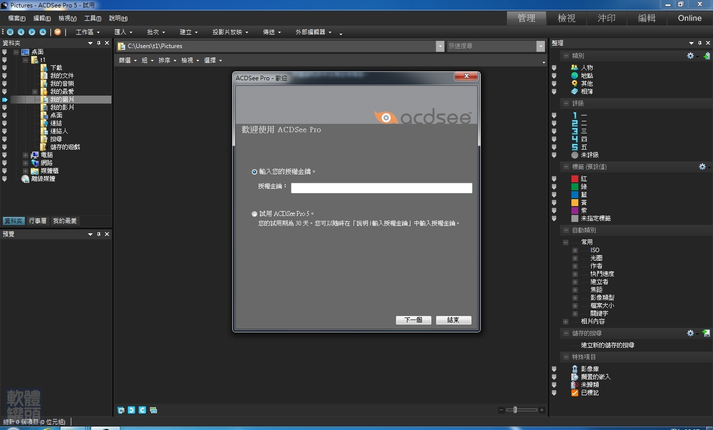Expand the 我的最愛 folder node
This screenshot has width=713, height=430.
pyautogui.click(x=35, y=92)
